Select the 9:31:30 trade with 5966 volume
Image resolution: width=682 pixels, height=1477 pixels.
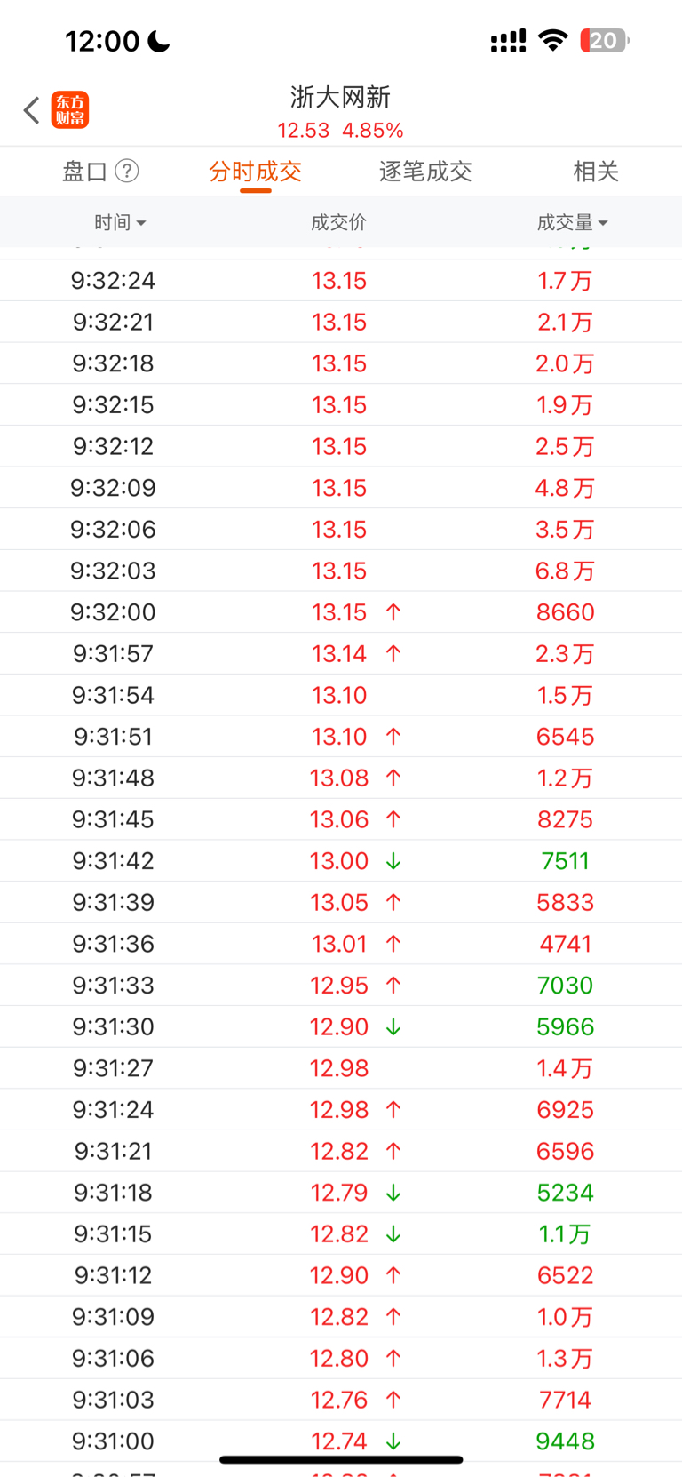341,1026
